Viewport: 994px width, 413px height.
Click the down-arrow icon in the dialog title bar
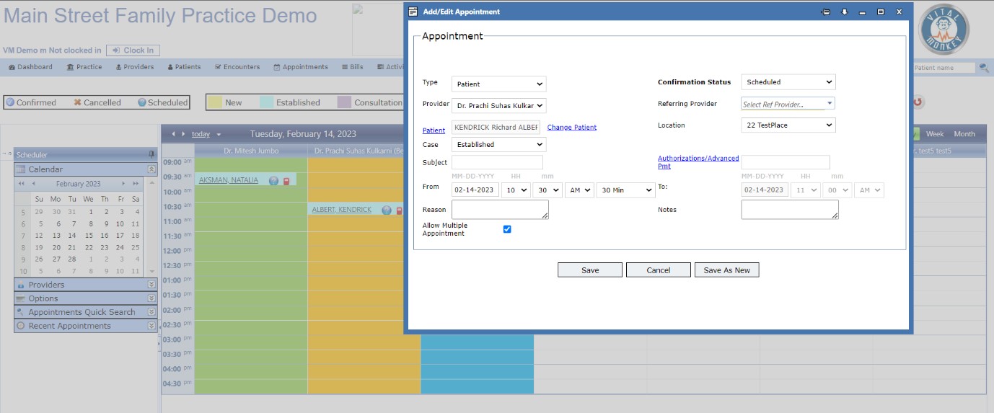(845, 12)
